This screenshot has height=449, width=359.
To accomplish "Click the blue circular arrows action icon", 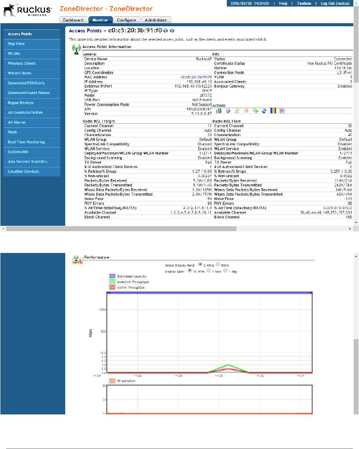I will pos(264,111).
